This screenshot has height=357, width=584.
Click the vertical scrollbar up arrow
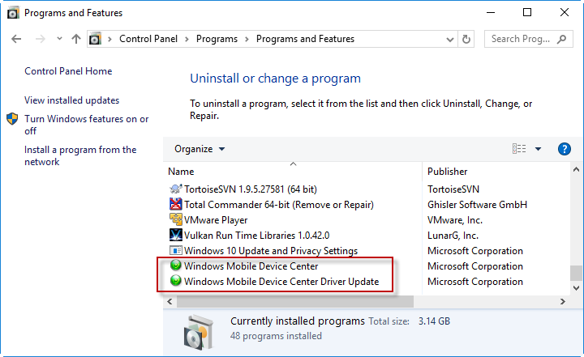[x=576, y=169]
